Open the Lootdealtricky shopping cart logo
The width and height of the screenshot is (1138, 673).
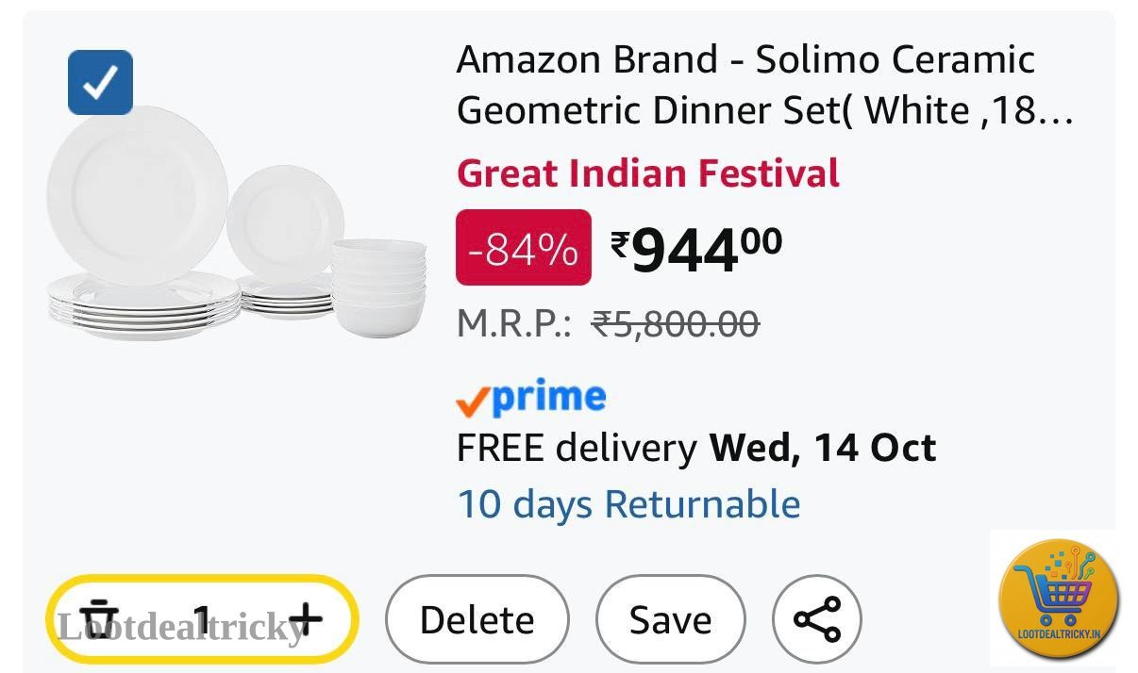point(1059,598)
